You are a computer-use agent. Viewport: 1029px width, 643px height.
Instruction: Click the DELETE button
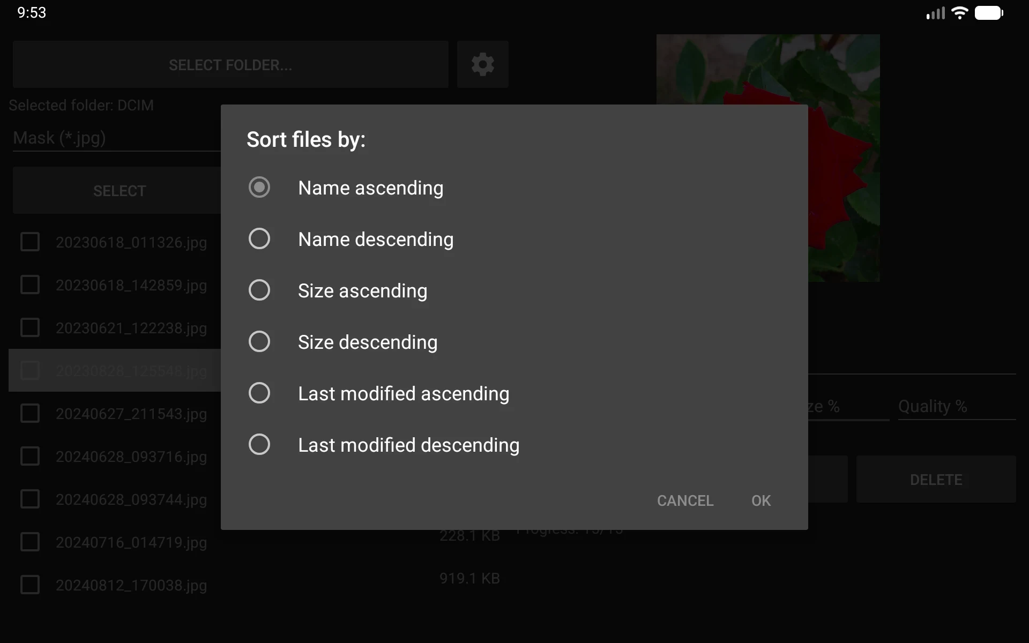click(x=936, y=480)
